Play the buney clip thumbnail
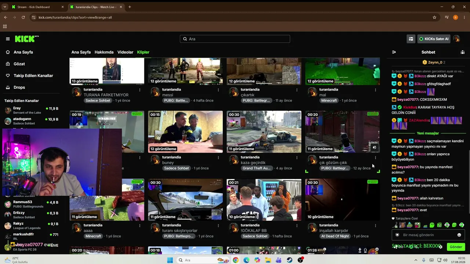 pos(185,132)
